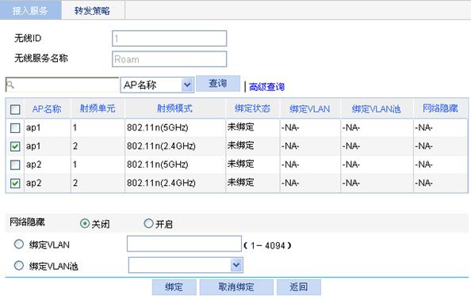Open the AP名称 search-type dropdown
471x299 pixels.
click(157, 85)
